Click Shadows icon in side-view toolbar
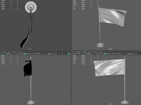This screenshot has height=105, width=141. tap(114, 54)
